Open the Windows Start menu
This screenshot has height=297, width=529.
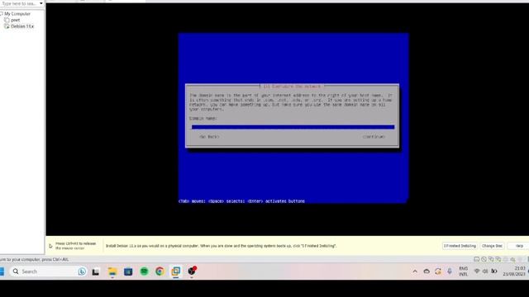tap(2, 271)
